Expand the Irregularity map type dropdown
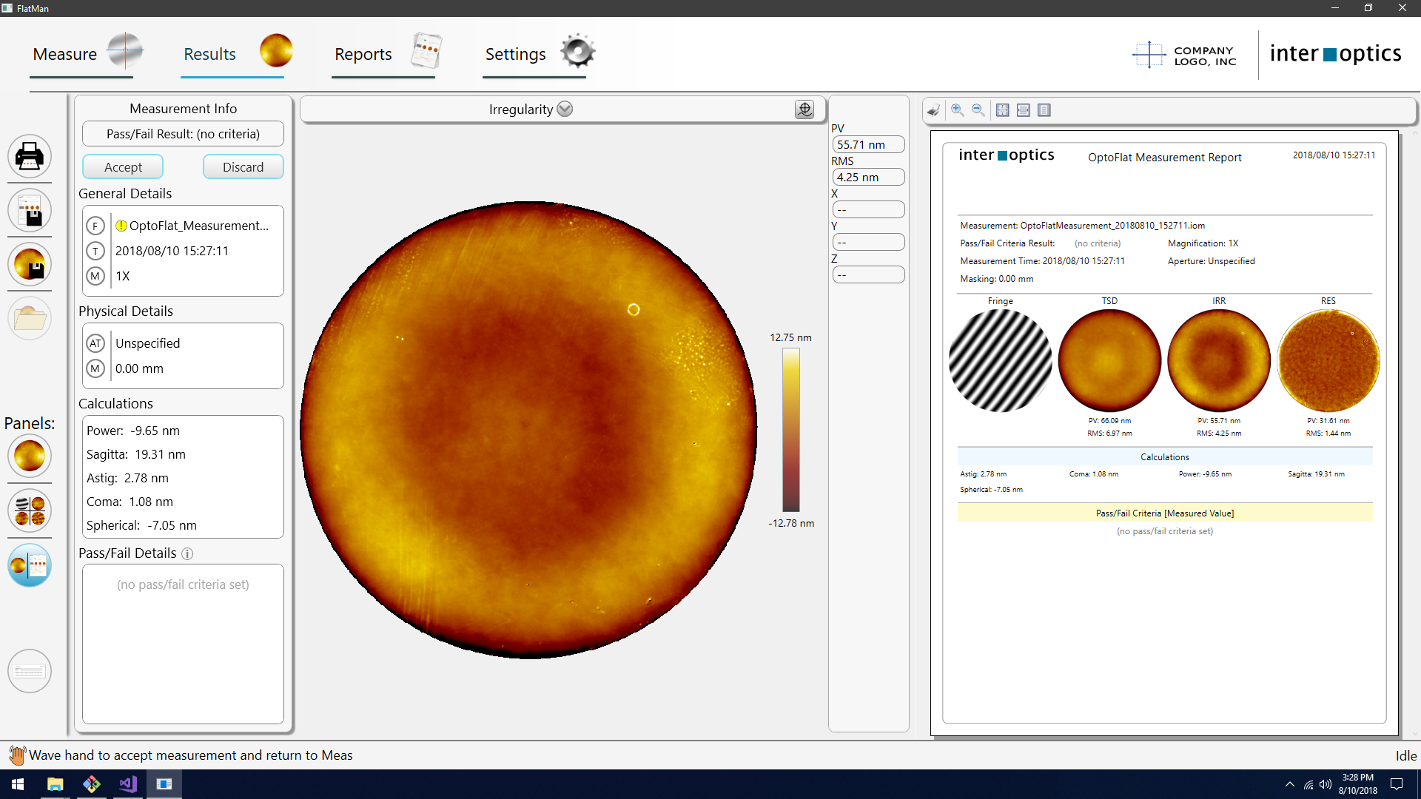This screenshot has height=799, width=1421. click(x=565, y=109)
